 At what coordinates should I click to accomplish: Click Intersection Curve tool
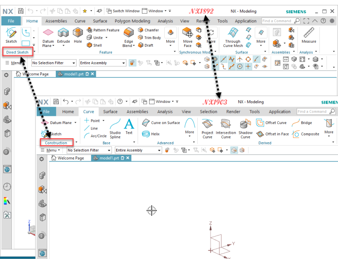click(x=226, y=129)
